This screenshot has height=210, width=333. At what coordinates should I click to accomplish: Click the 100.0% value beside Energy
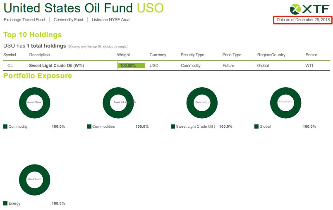(58, 203)
